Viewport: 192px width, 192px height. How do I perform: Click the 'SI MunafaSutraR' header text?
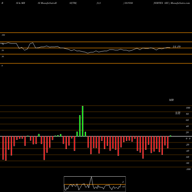47,3
